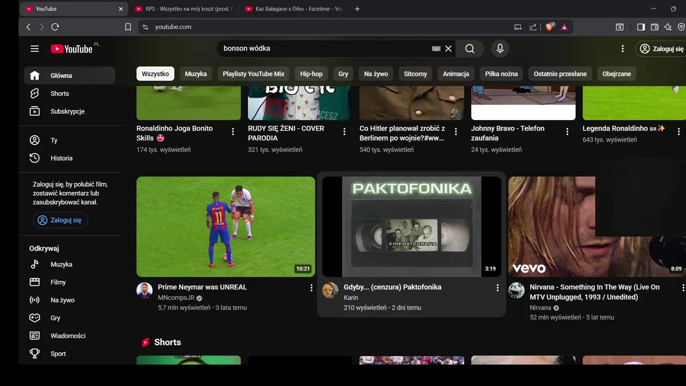Image resolution: width=686 pixels, height=386 pixels.
Task: Go to Główna in the sidebar
Action: pos(70,76)
